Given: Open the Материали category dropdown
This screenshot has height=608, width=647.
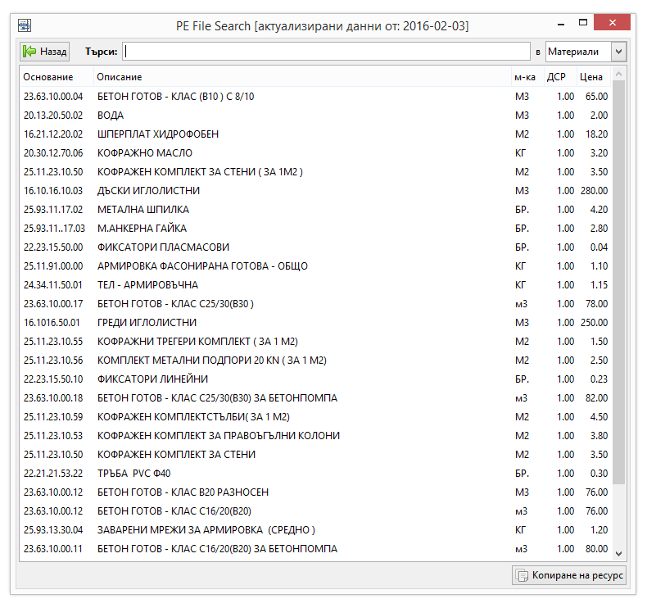Looking at the screenshot, I should click(586, 52).
